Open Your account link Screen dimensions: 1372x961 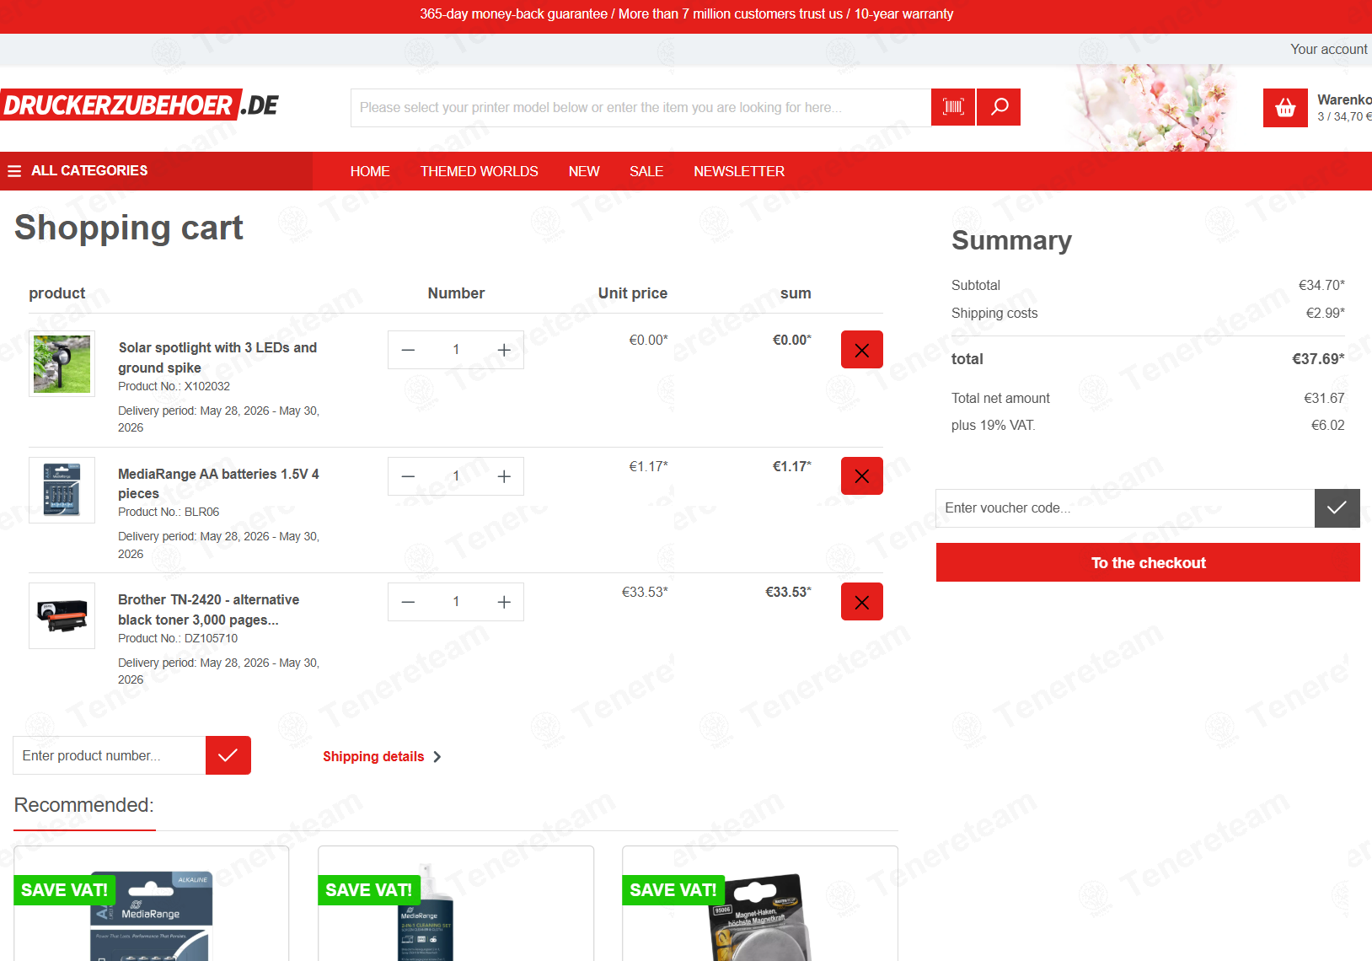[x=1329, y=49]
